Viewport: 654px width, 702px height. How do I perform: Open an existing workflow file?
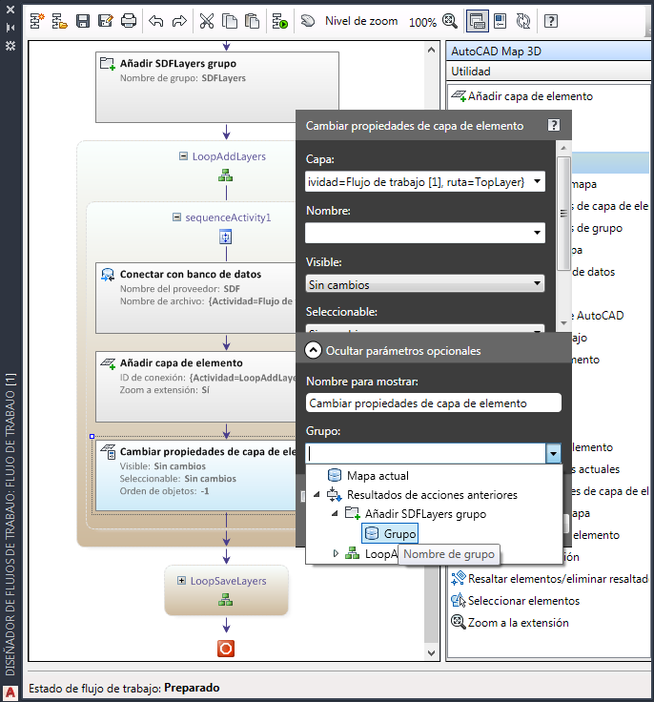[x=59, y=21]
